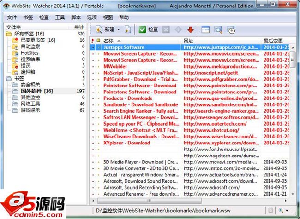Sort by the 名称 column header
The width and height of the screenshot is (300, 219).
(108, 40)
